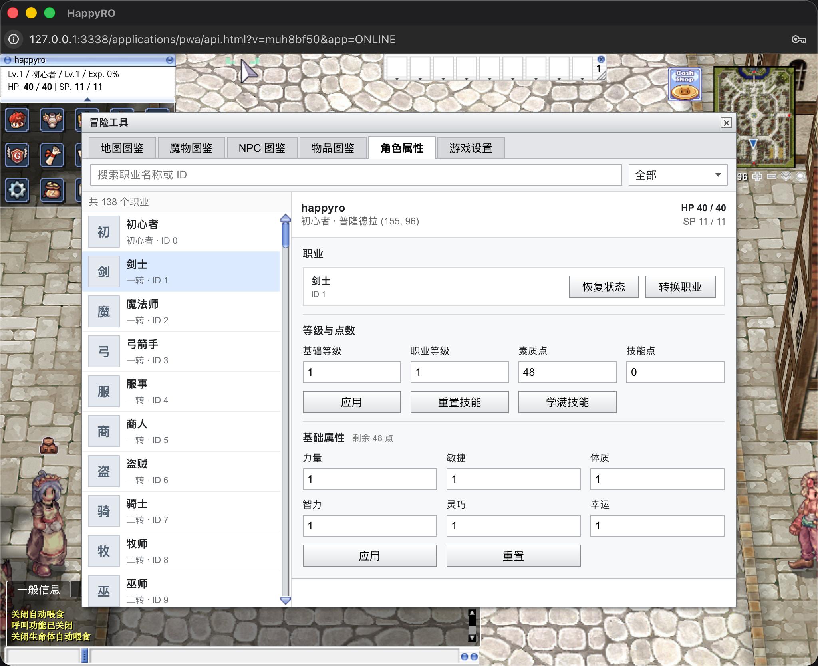Screen dimensions: 818x666
Task: Open the guild shield G icon
Action: 17,155
